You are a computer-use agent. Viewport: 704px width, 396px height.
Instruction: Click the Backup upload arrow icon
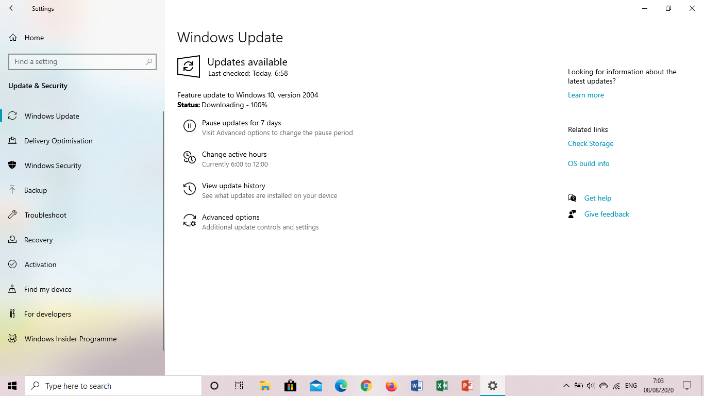click(x=13, y=190)
